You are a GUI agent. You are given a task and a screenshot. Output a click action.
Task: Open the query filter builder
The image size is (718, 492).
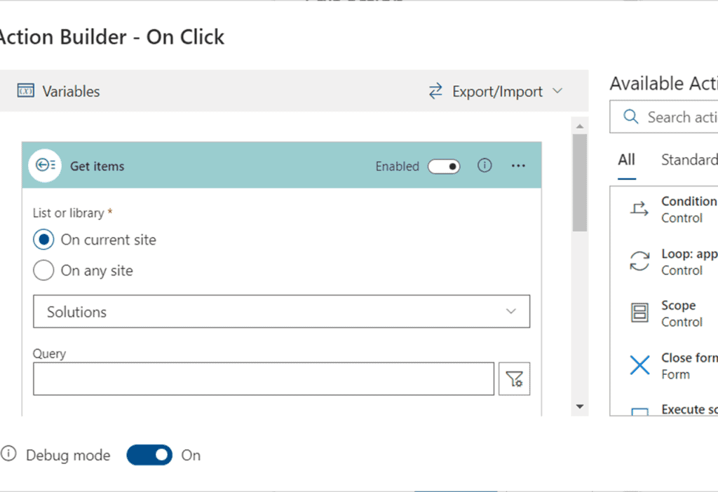pyautogui.click(x=515, y=378)
